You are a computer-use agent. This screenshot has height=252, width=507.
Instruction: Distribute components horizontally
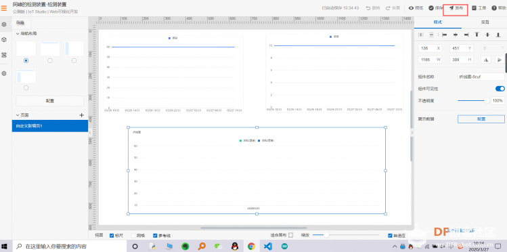420,35
